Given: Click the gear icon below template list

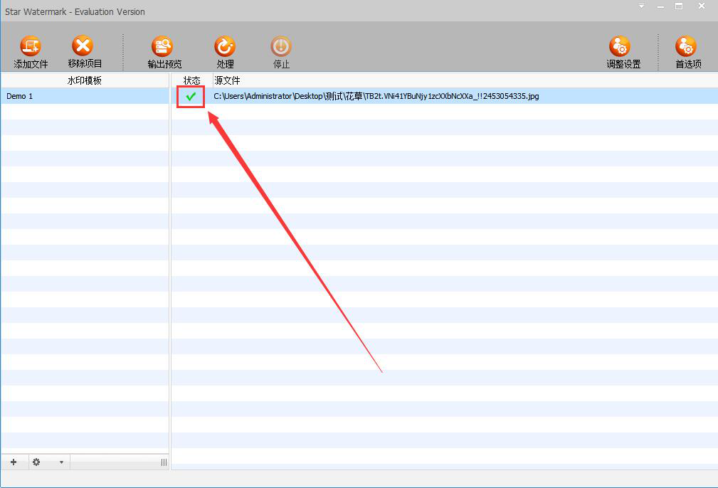Looking at the screenshot, I should click(x=36, y=462).
